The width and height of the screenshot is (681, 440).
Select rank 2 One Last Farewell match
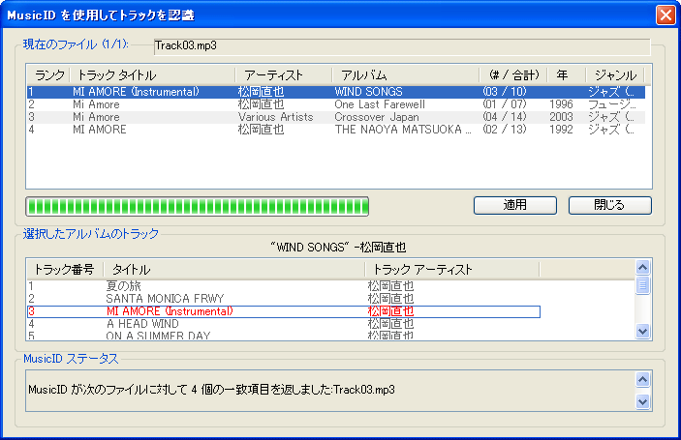click(x=336, y=104)
